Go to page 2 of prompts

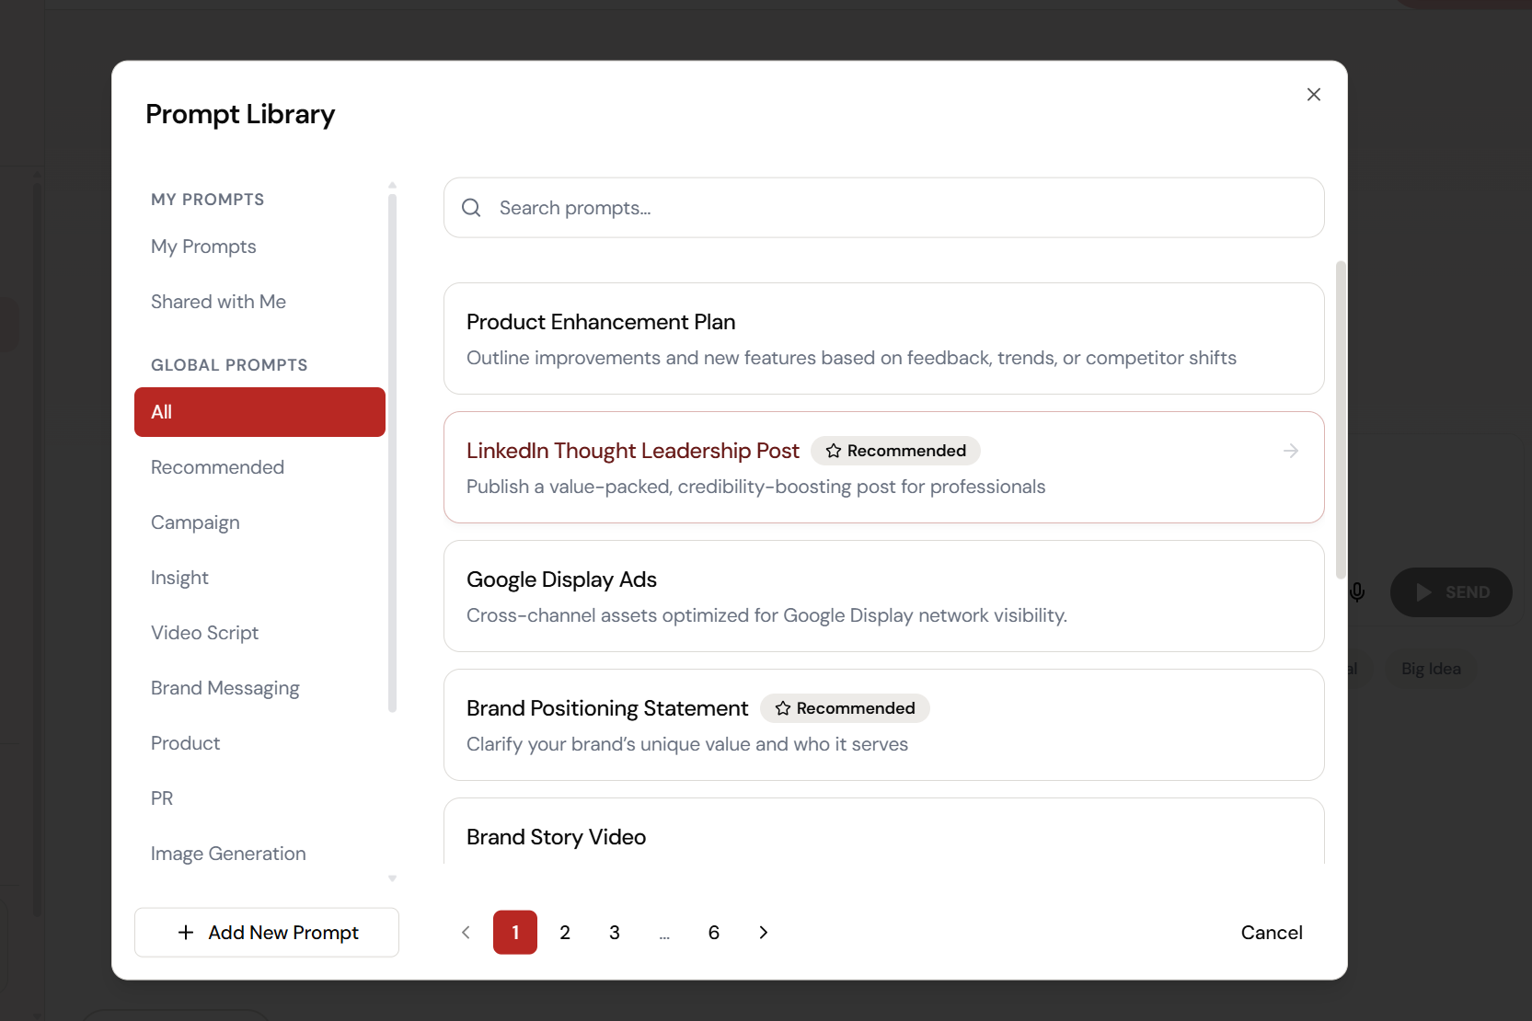565,933
